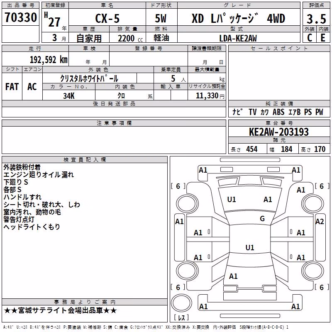
Task: Click the レス spare tire label
Action: tap(181, 317)
